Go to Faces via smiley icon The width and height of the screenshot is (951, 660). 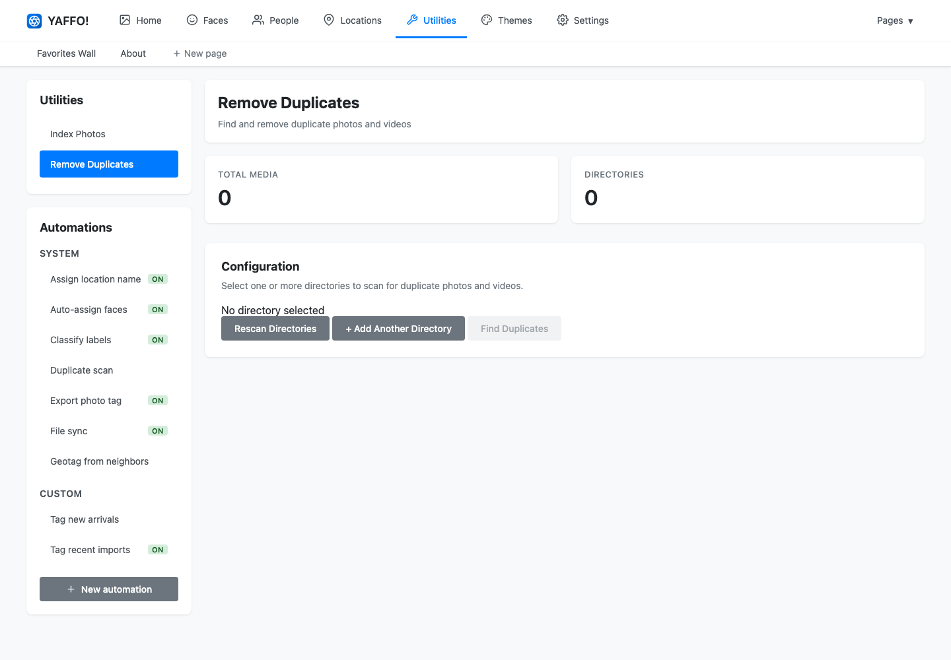pos(192,20)
